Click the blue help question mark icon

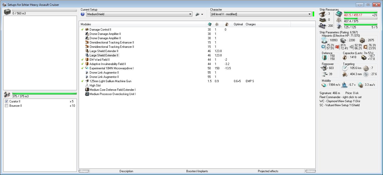(82, 14)
